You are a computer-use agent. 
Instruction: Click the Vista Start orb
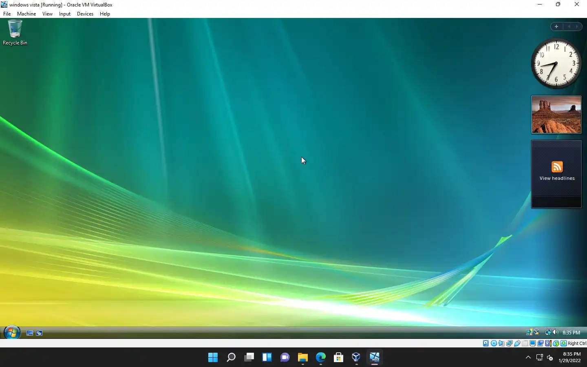pyautogui.click(x=12, y=332)
